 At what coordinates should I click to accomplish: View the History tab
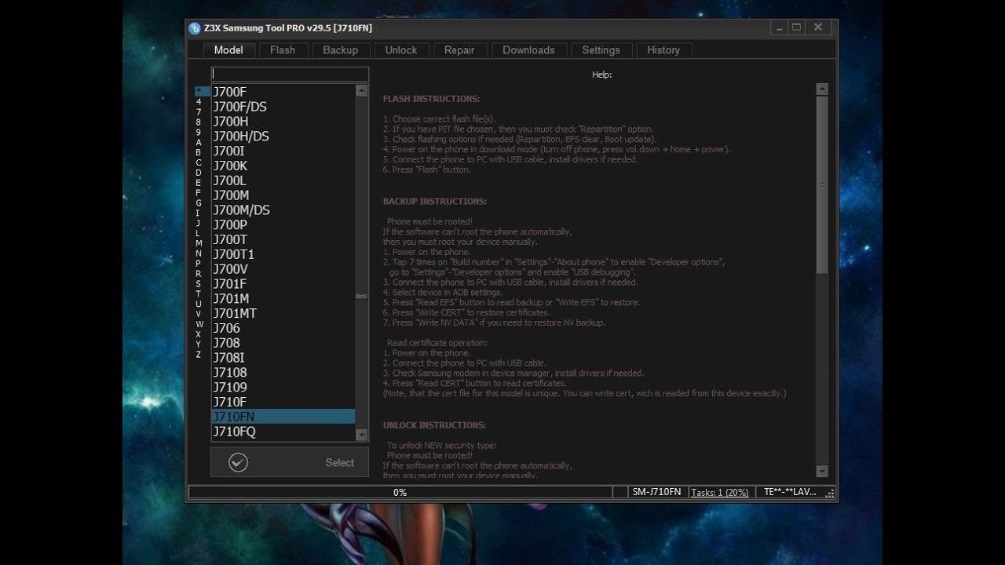tap(663, 49)
